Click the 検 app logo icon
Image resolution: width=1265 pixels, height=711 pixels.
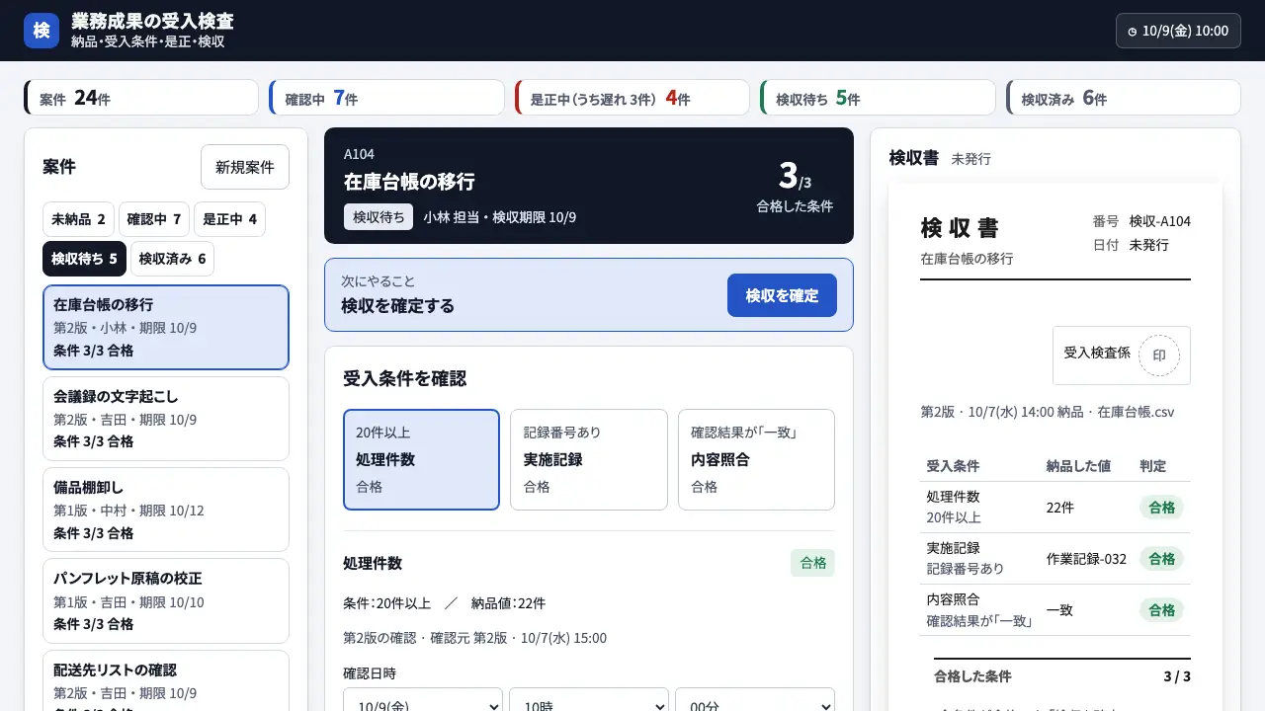tap(42, 31)
